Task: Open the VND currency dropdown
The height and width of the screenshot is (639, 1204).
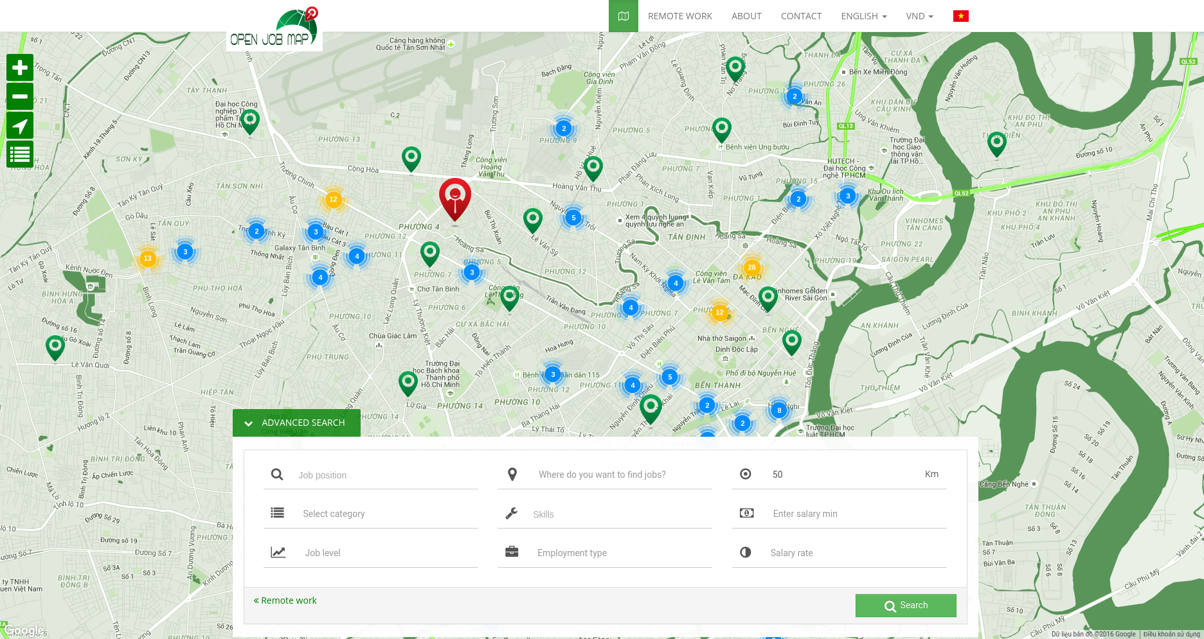Action: pos(919,16)
